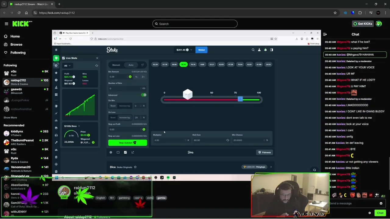The height and width of the screenshot is (219, 390).
Task: Click the mute emote in quick emotes
Action: (377, 195)
